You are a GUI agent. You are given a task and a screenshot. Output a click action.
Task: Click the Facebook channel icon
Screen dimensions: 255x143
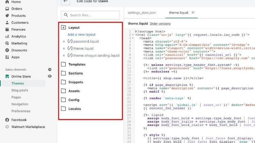[7, 120]
